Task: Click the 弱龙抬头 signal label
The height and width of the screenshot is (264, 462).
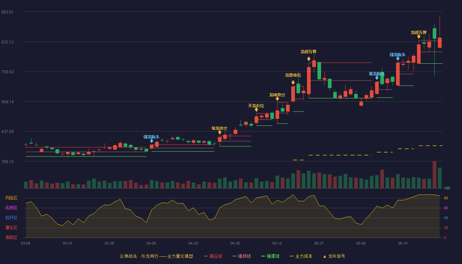Action: click(x=377, y=74)
